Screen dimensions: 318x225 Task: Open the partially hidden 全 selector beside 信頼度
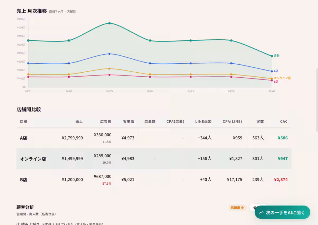pos(255,208)
